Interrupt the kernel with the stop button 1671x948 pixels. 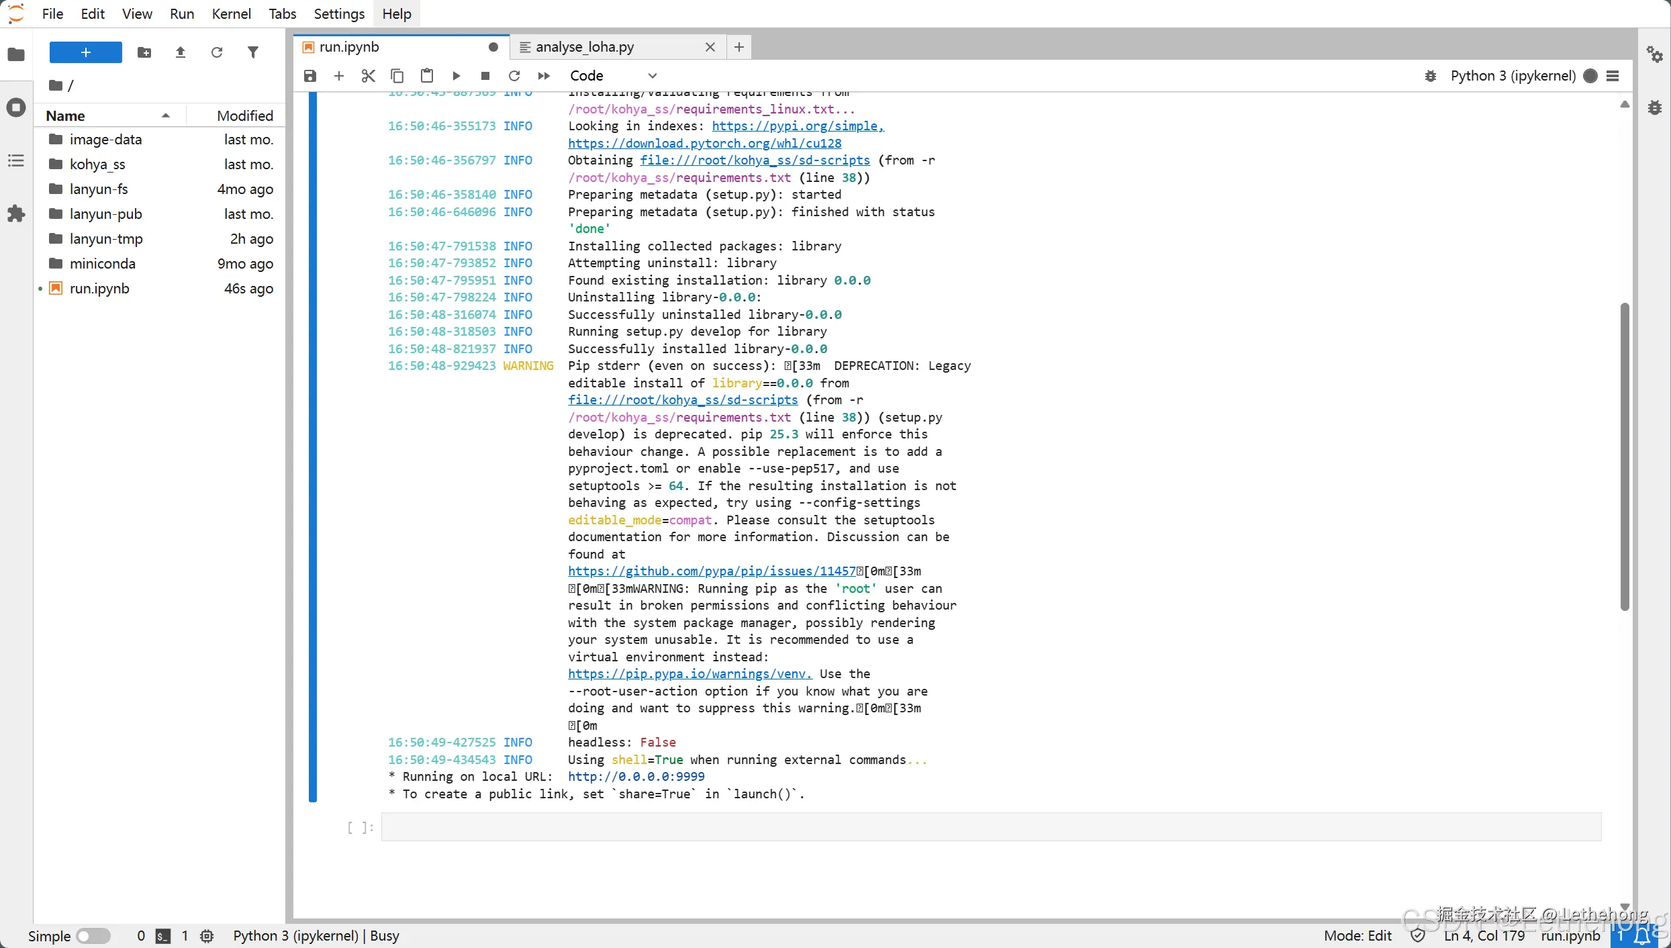pos(485,76)
